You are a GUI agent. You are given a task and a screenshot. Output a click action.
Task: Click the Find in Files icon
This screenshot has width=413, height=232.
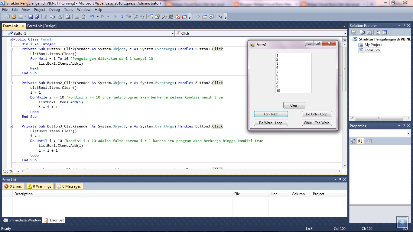pos(68,17)
